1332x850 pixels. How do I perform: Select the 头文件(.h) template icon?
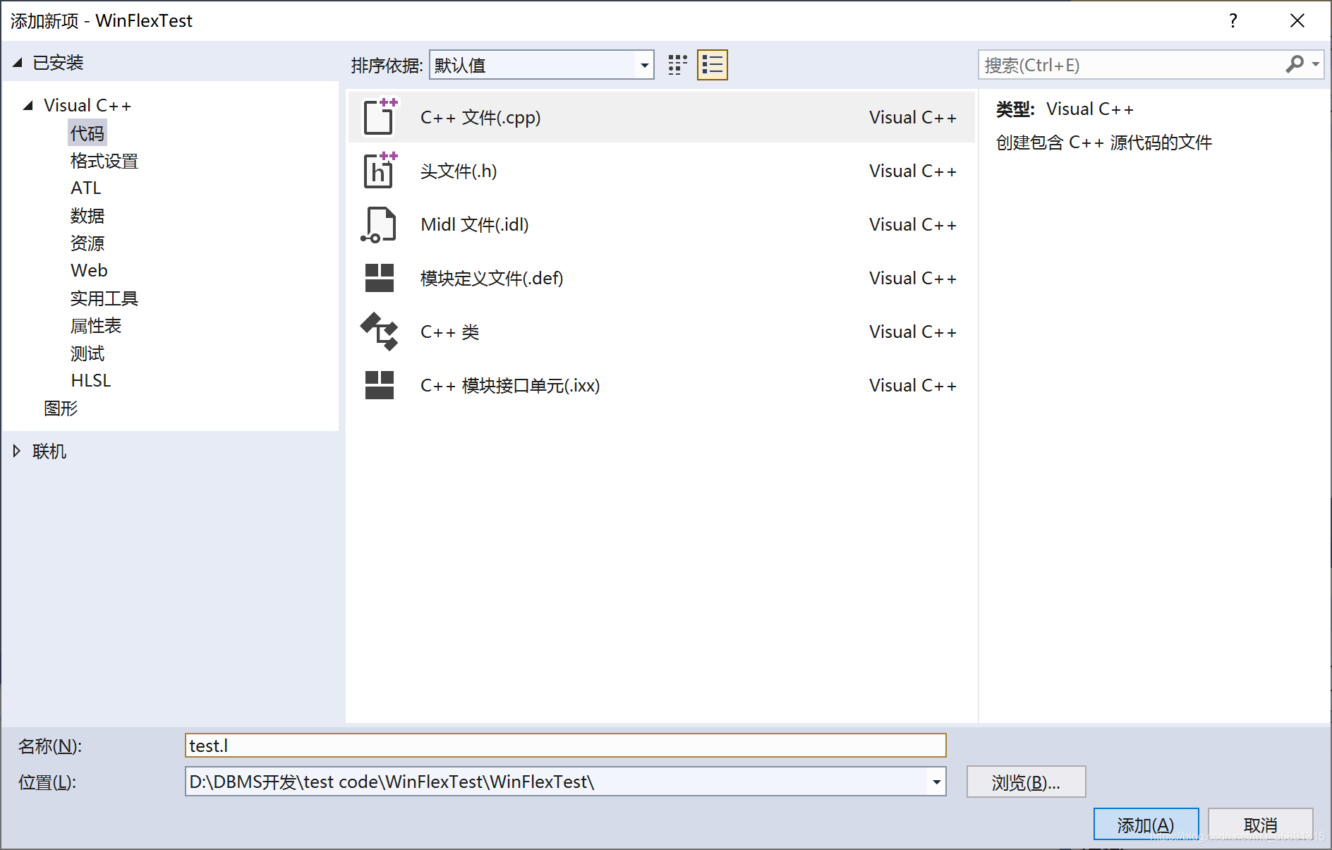point(380,171)
